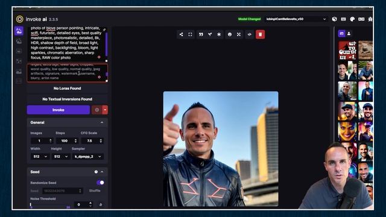Screen dimensions: 386x217
Task: Click the generated image of pointing man
Action: (x=221, y=149)
